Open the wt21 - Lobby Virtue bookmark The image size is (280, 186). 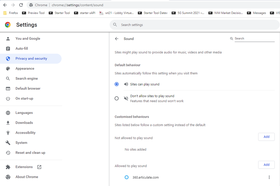pyautogui.click(x=117, y=13)
